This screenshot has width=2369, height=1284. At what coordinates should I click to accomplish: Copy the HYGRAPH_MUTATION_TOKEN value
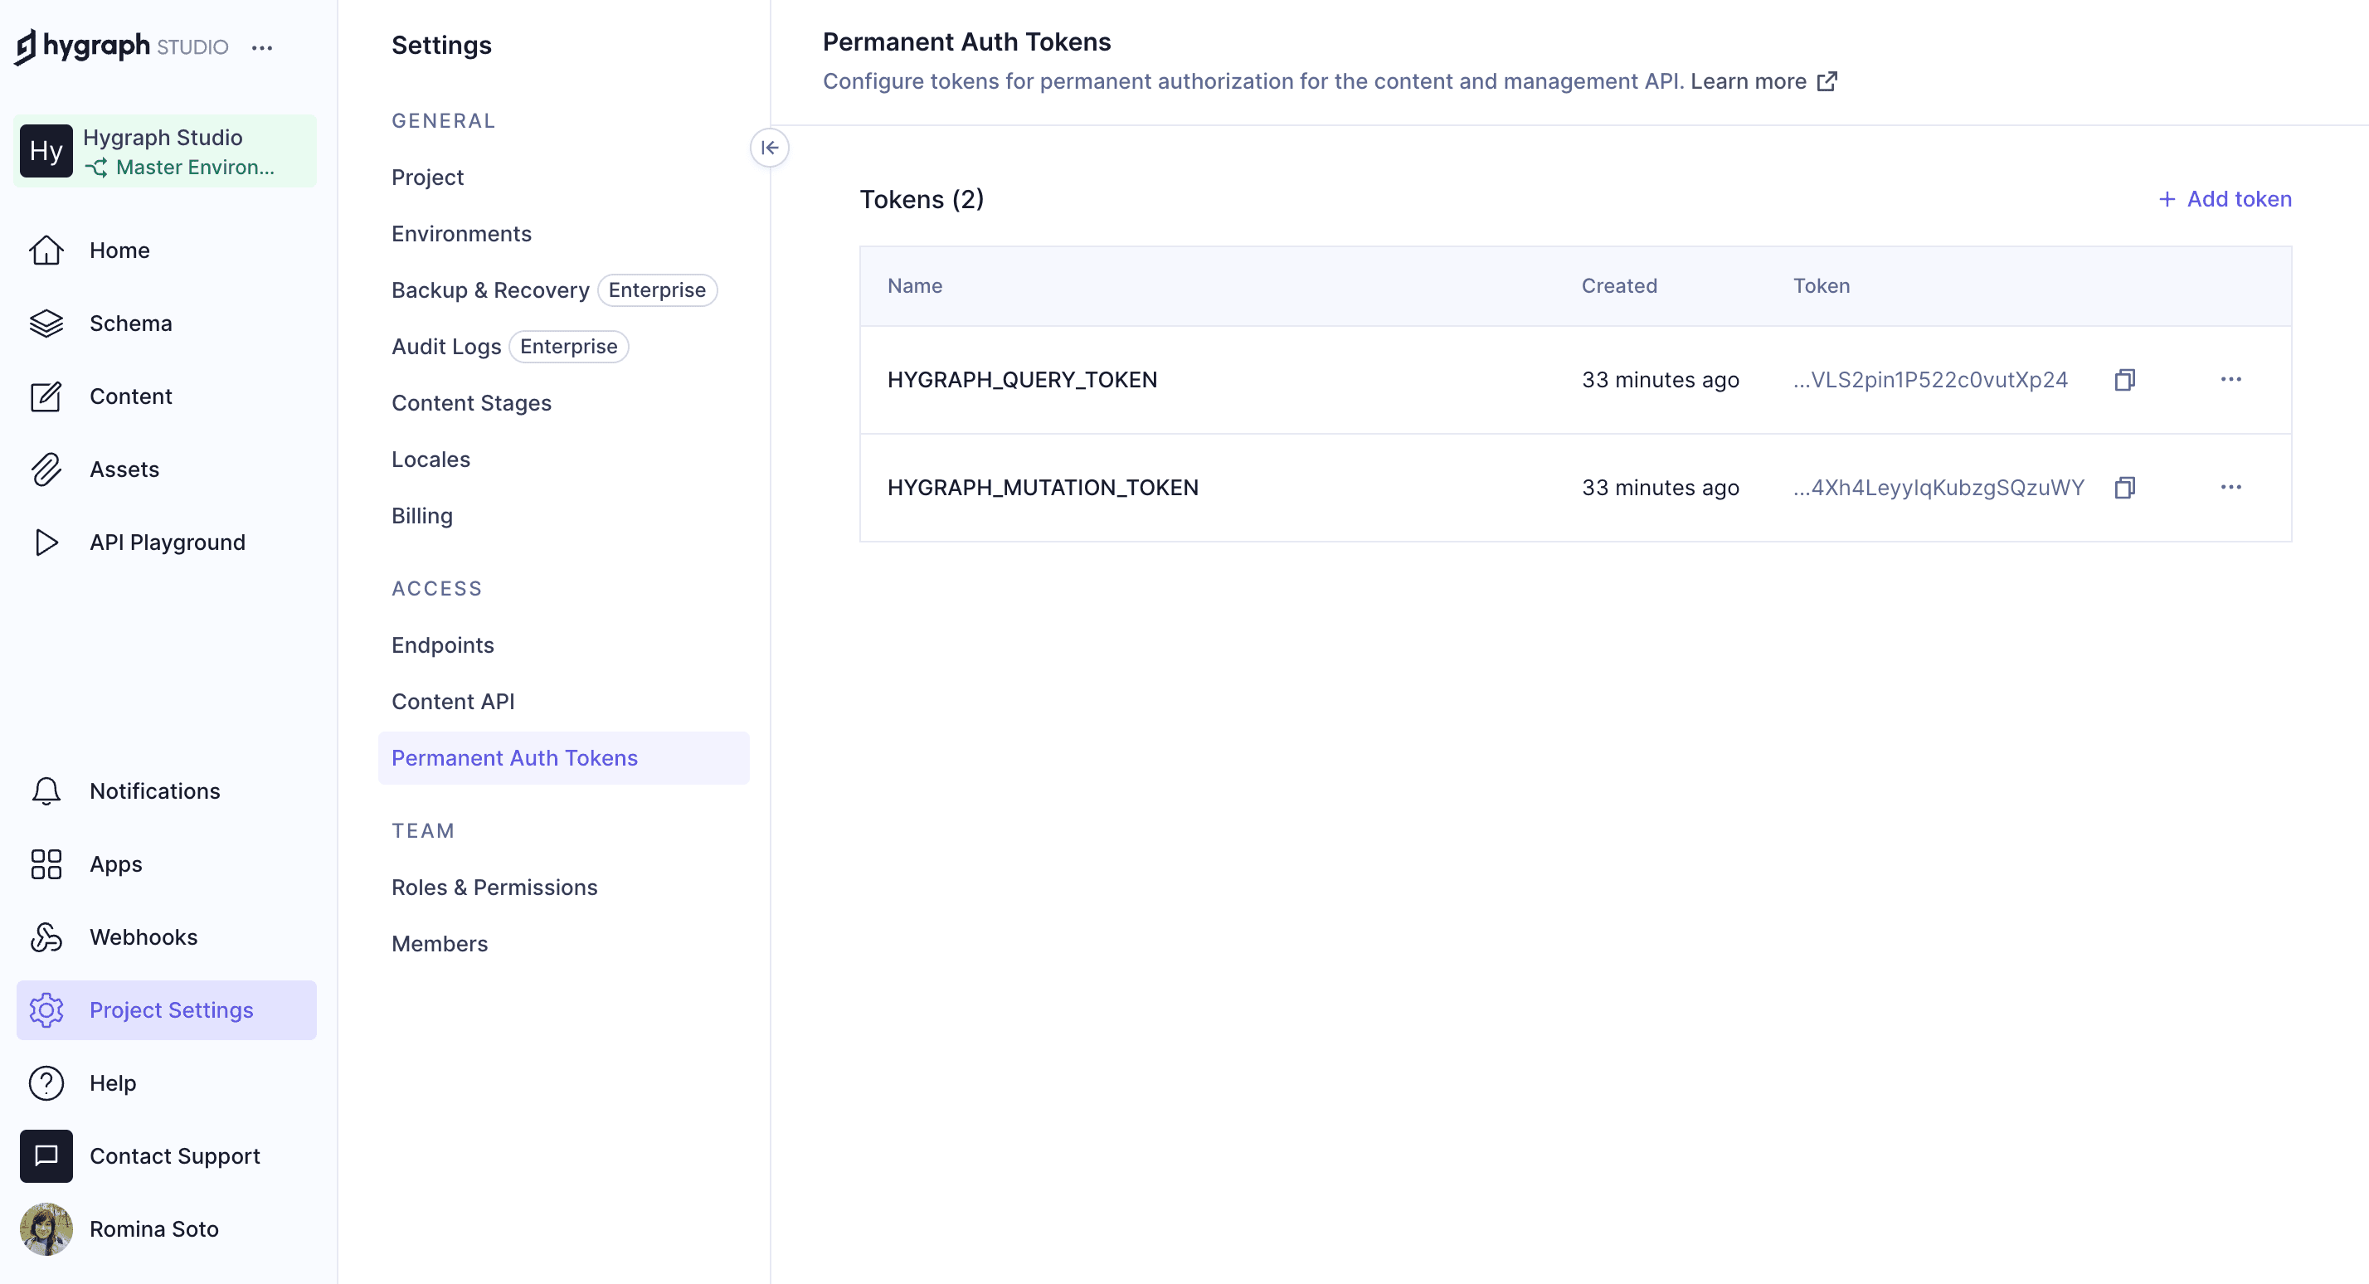click(2125, 488)
